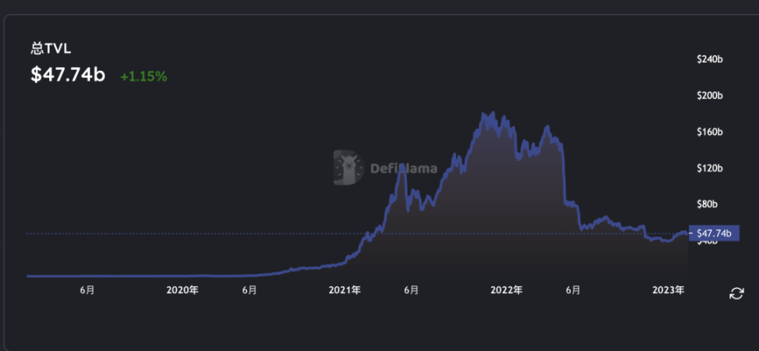
Task: Click the 6月 label between 2020年 and 2021年
Action: tap(249, 290)
